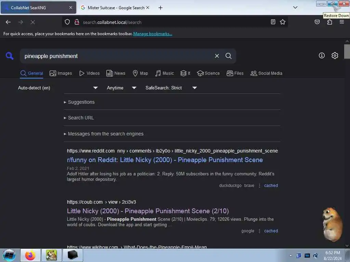Open the Auto-detect (en) language dropdown

tap(58, 88)
